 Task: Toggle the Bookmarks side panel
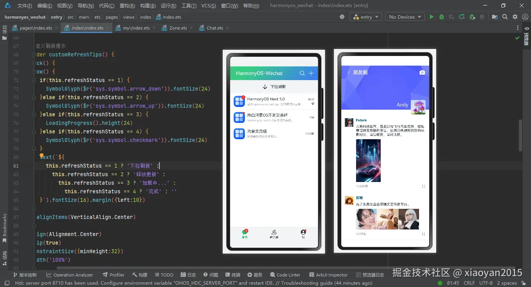point(5,227)
